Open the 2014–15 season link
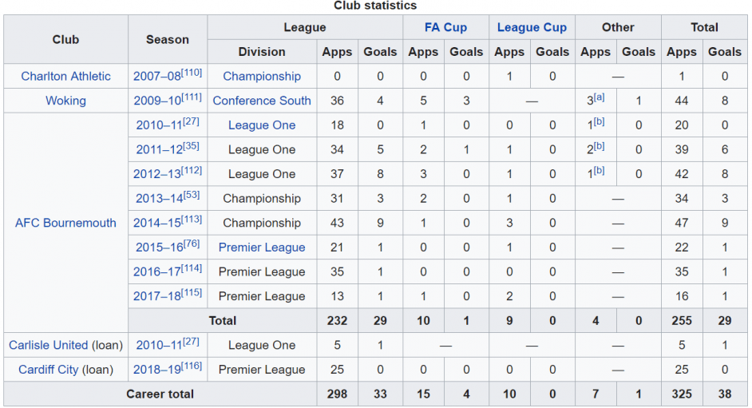The image size is (752, 408). 156,223
